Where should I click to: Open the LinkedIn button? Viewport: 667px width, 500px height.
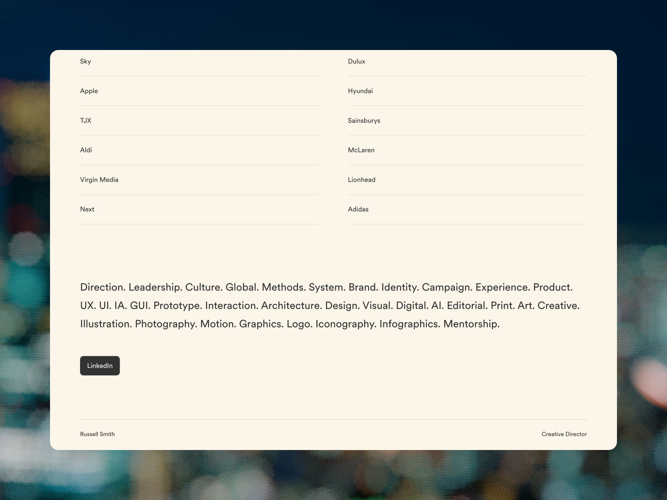100,365
